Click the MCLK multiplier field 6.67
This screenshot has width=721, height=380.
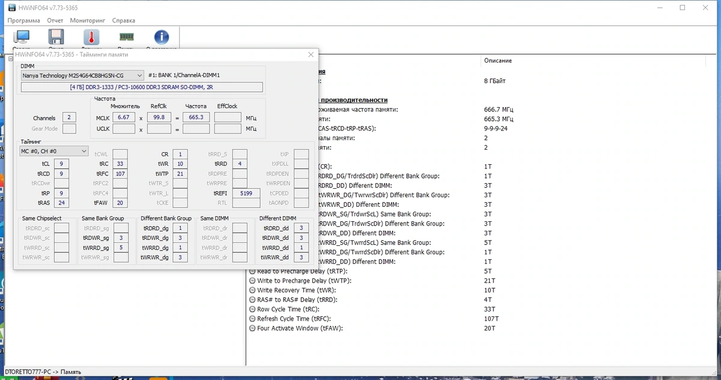click(124, 117)
